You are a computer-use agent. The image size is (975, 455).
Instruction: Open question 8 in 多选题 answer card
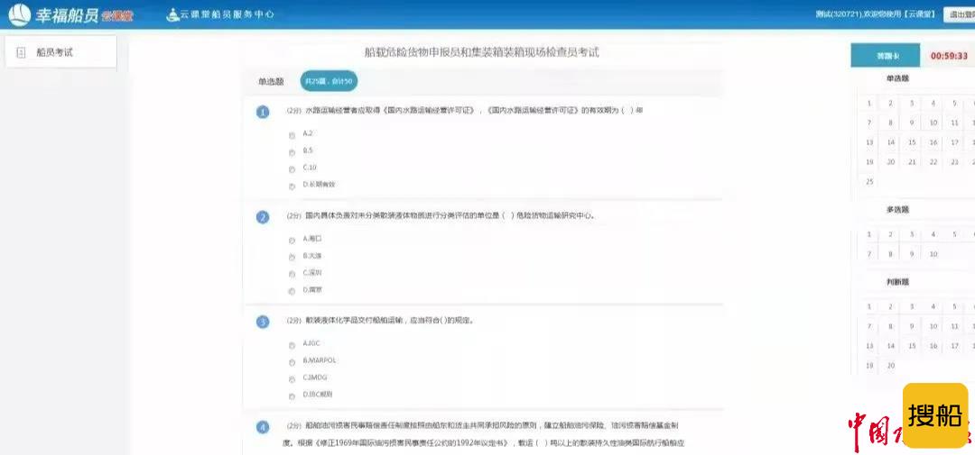pyautogui.click(x=890, y=254)
